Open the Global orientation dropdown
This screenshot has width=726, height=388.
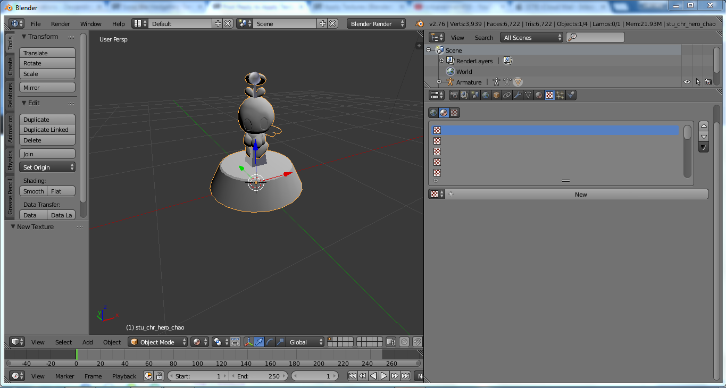305,342
